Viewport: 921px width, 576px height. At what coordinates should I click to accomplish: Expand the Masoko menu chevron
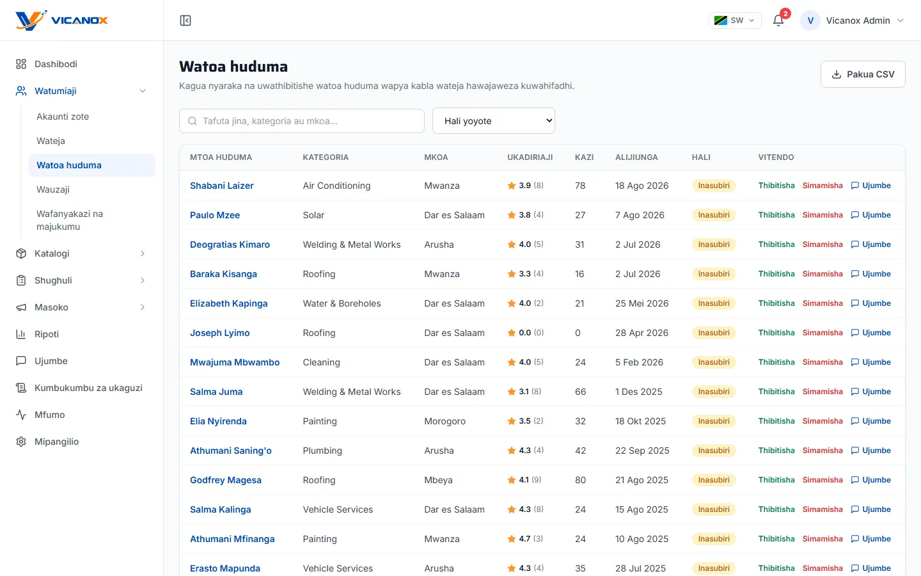pyautogui.click(x=143, y=307)
